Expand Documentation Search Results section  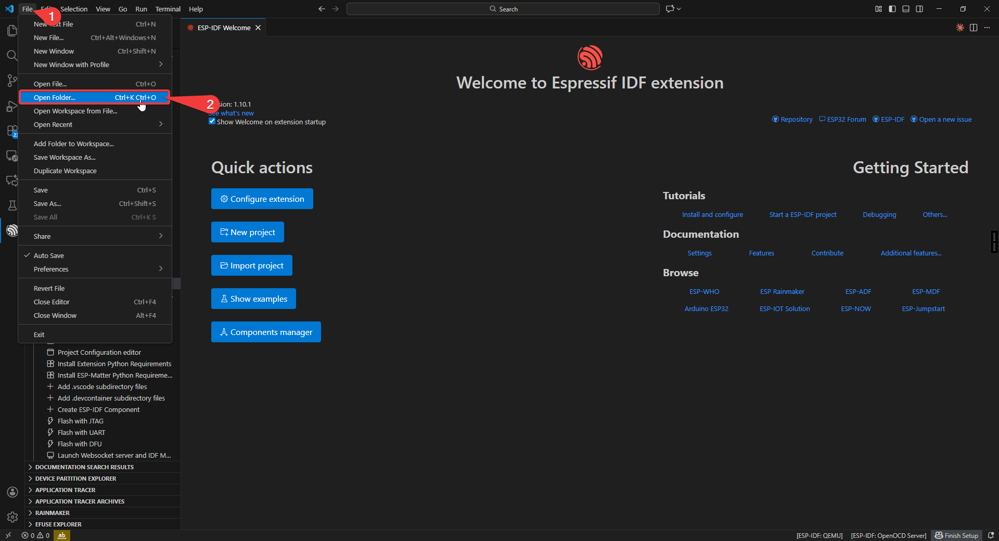(103, 467)
